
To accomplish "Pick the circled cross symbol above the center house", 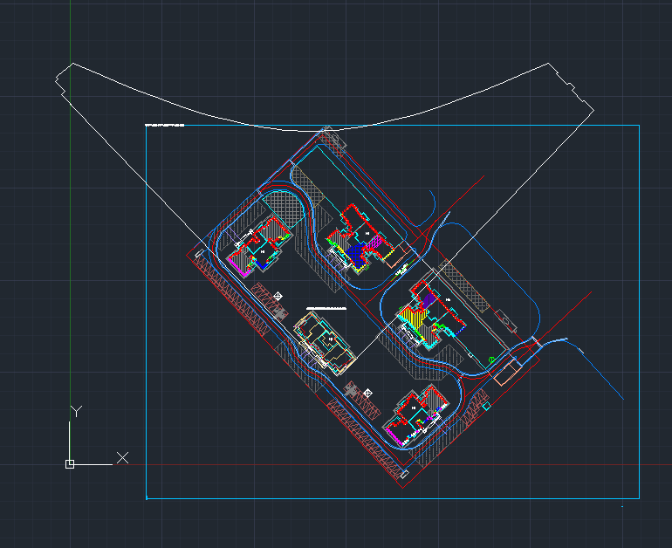I will 278,297.
